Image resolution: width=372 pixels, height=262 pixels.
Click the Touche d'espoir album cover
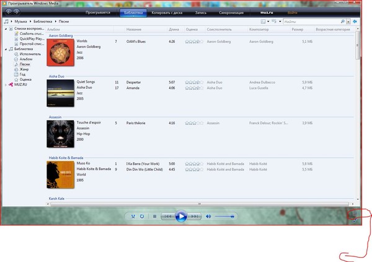tap(60, 134)
